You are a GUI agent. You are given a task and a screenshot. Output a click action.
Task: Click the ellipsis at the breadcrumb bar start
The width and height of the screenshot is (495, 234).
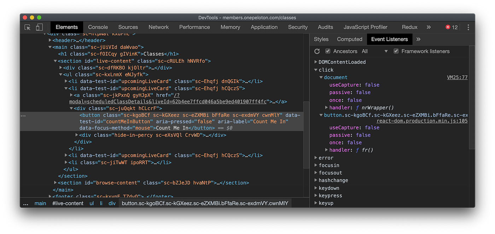point(25,204)
